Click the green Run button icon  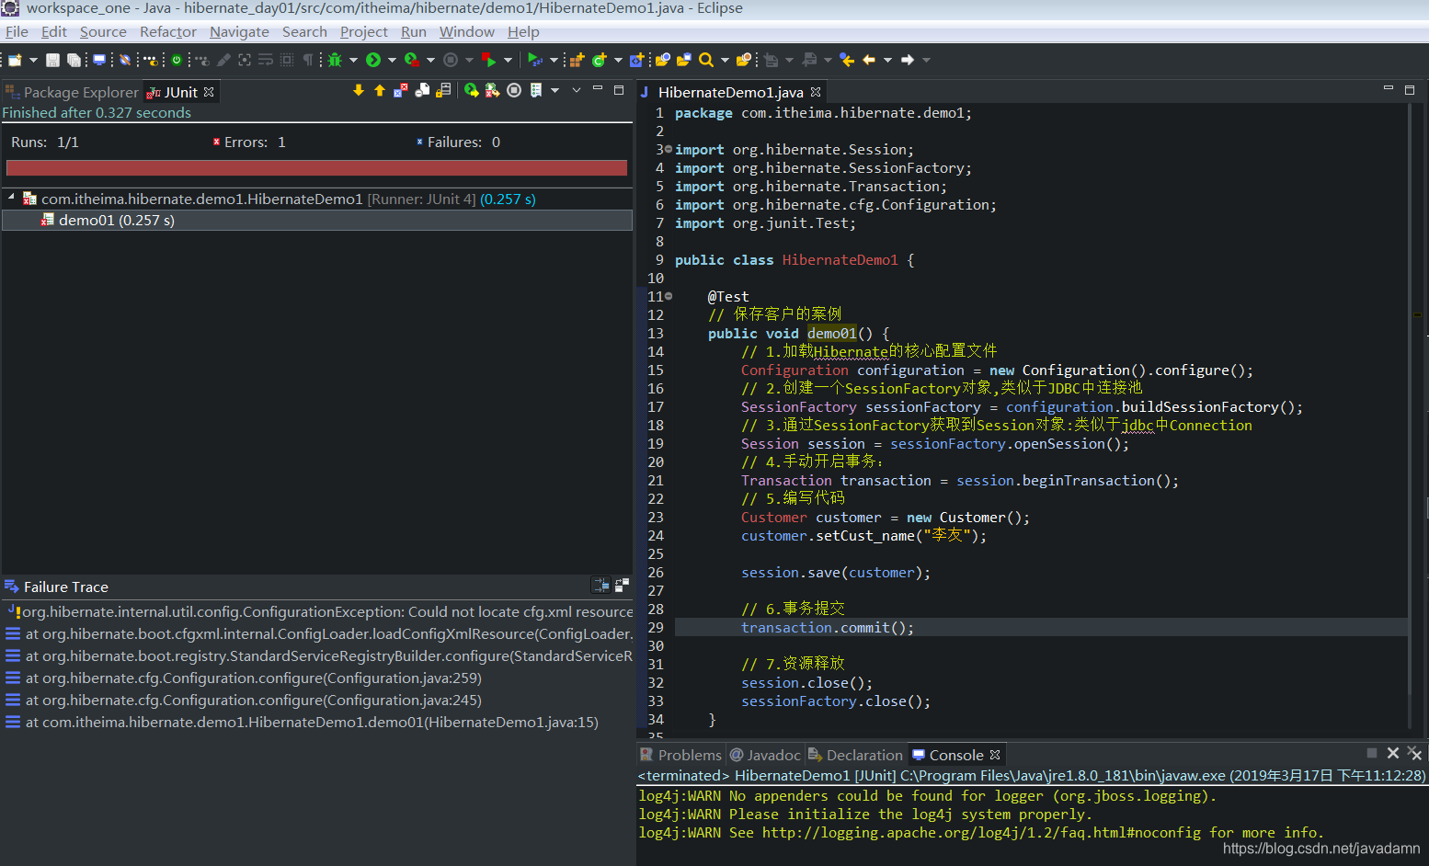click(373, 60)
